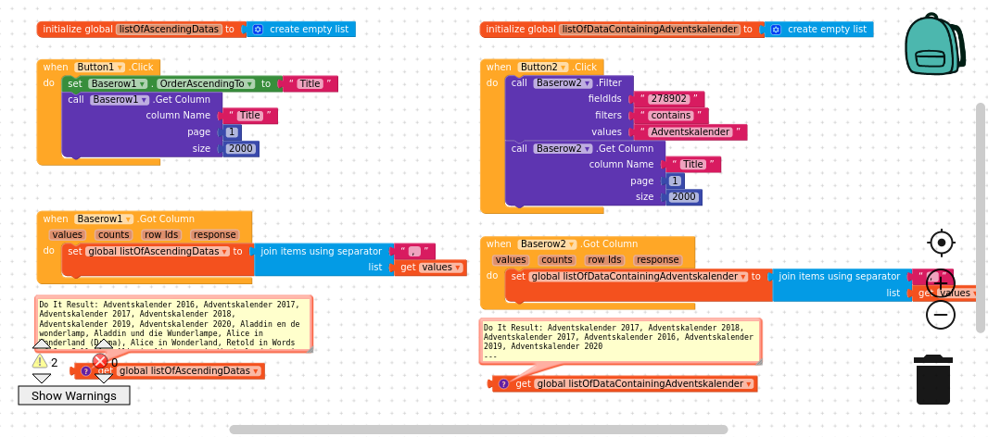Open get global listOfAscendingDatas dropdown
988x437 pixels.
(x=188, y=371)
